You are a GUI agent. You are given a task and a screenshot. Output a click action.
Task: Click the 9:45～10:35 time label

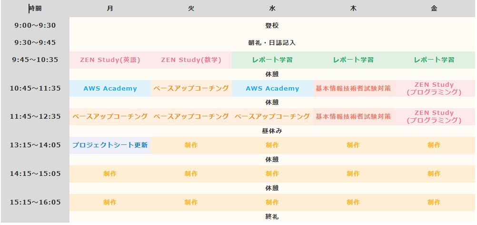pyautogui.click(x=35, y=60)
